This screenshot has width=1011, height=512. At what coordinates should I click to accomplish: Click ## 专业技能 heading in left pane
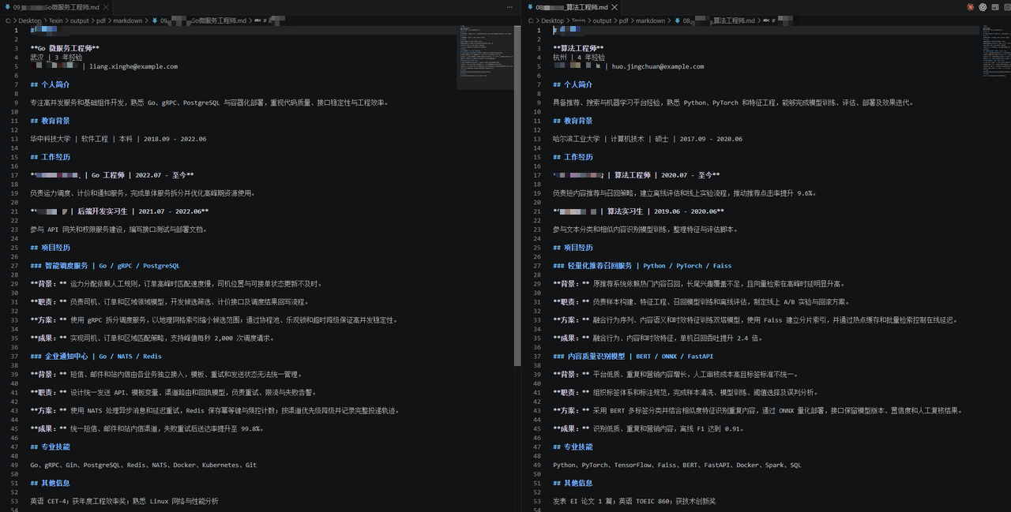tap(50, 447)
